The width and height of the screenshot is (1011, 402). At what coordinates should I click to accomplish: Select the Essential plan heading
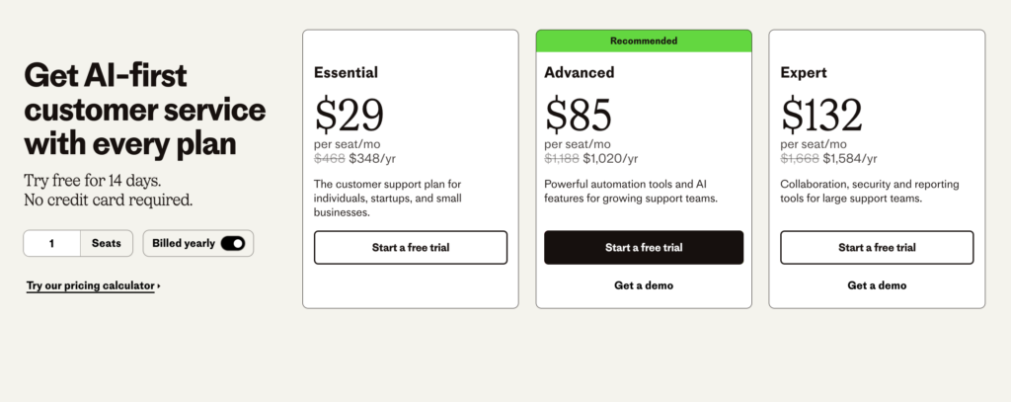tap(346, 72)
